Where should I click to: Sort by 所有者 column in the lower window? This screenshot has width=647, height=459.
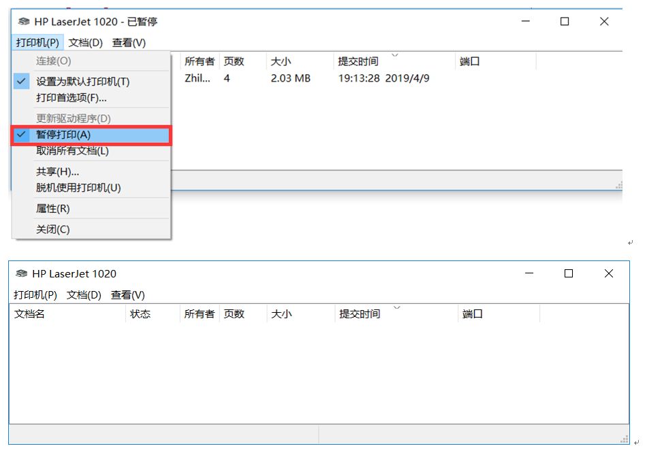tap(200, 314)
